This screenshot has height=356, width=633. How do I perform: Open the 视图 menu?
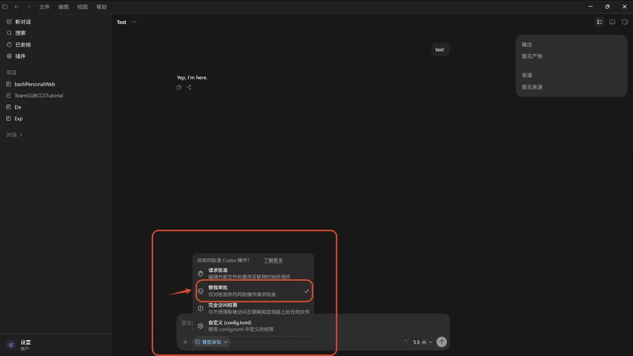coord(82,7)
